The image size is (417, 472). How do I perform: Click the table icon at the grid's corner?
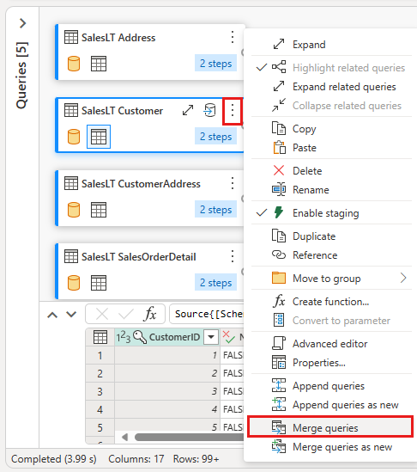click(x=100, y=337)
